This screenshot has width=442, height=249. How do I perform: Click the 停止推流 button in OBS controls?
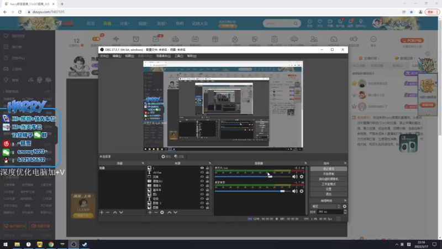coord(328,169)
